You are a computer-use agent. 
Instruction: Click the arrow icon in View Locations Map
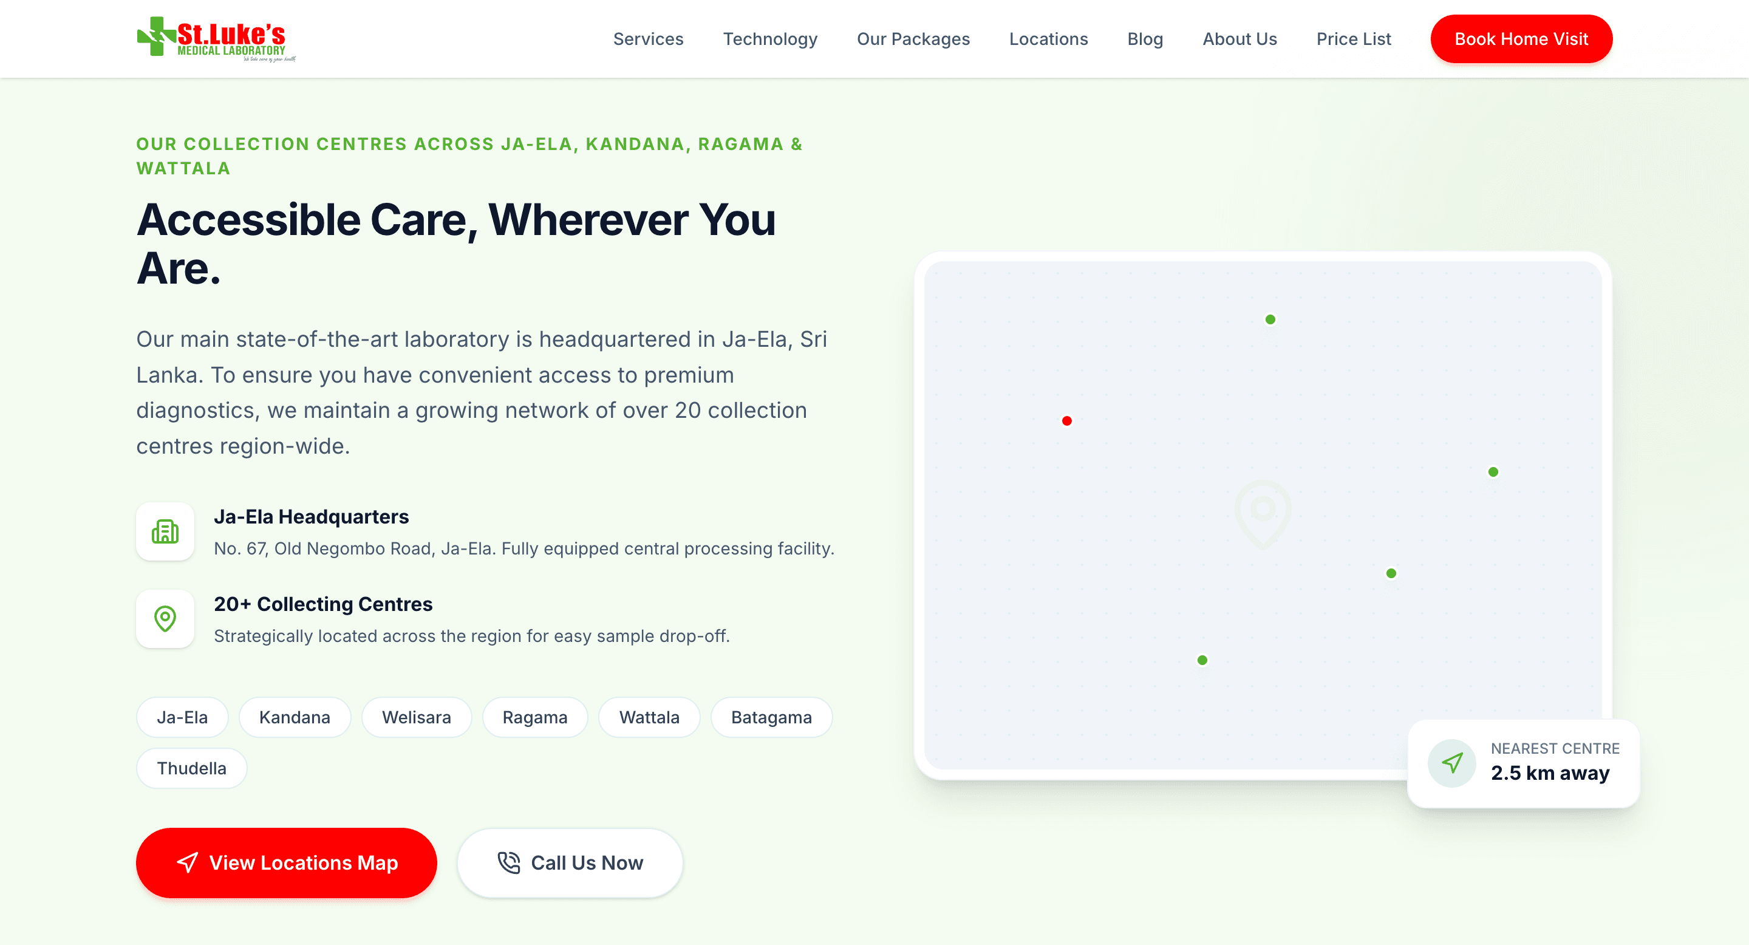(x=188, y=862)
